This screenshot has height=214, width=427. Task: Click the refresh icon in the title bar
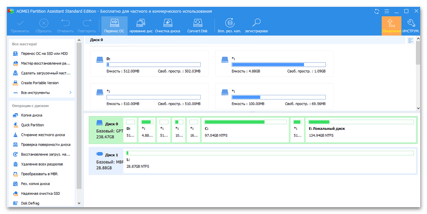(377, 11)
